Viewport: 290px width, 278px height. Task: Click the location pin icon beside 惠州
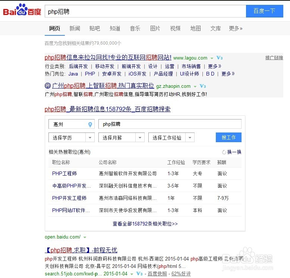tap(90, 125)
